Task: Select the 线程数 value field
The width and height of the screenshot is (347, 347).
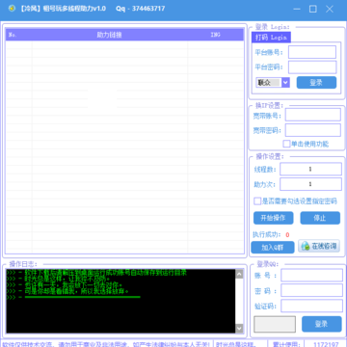Action: [310, 169]
